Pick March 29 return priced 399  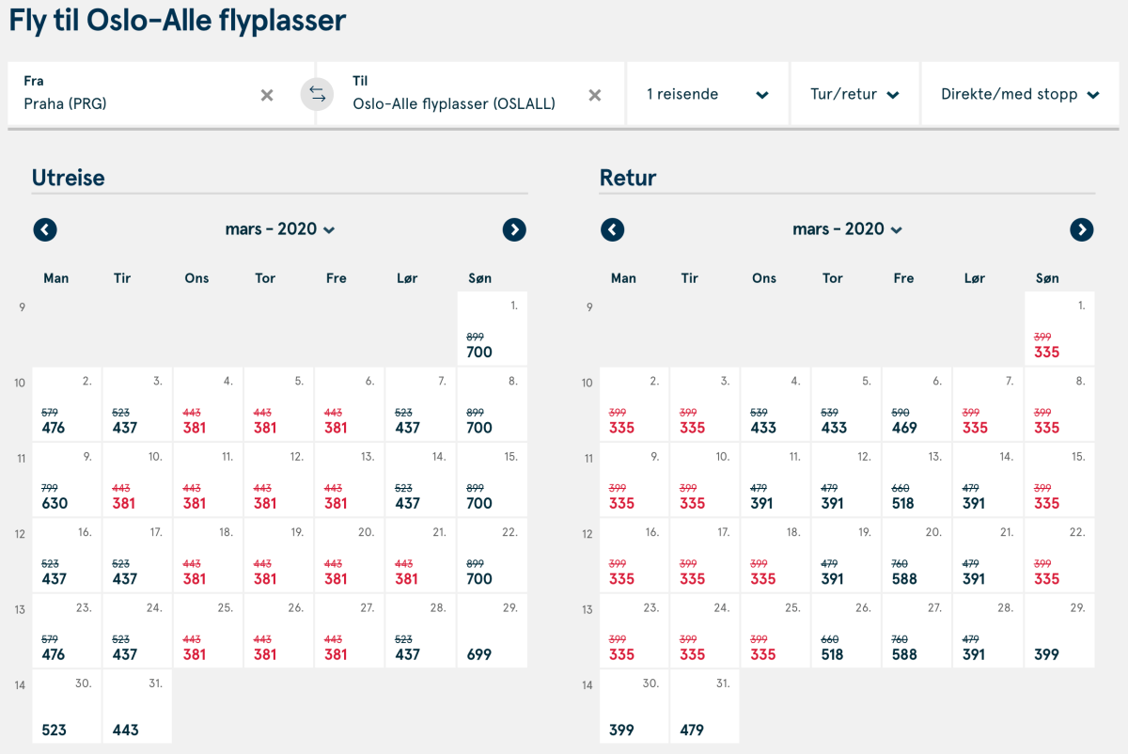1058,631
